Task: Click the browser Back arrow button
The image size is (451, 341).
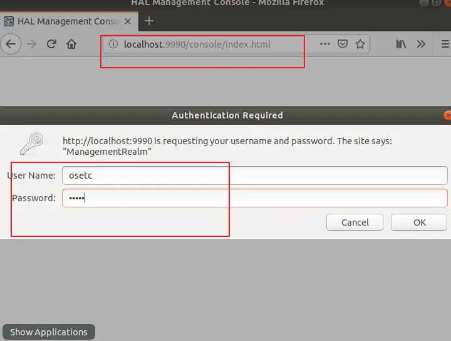Action: pyautogui.click(x=12, y=44)
